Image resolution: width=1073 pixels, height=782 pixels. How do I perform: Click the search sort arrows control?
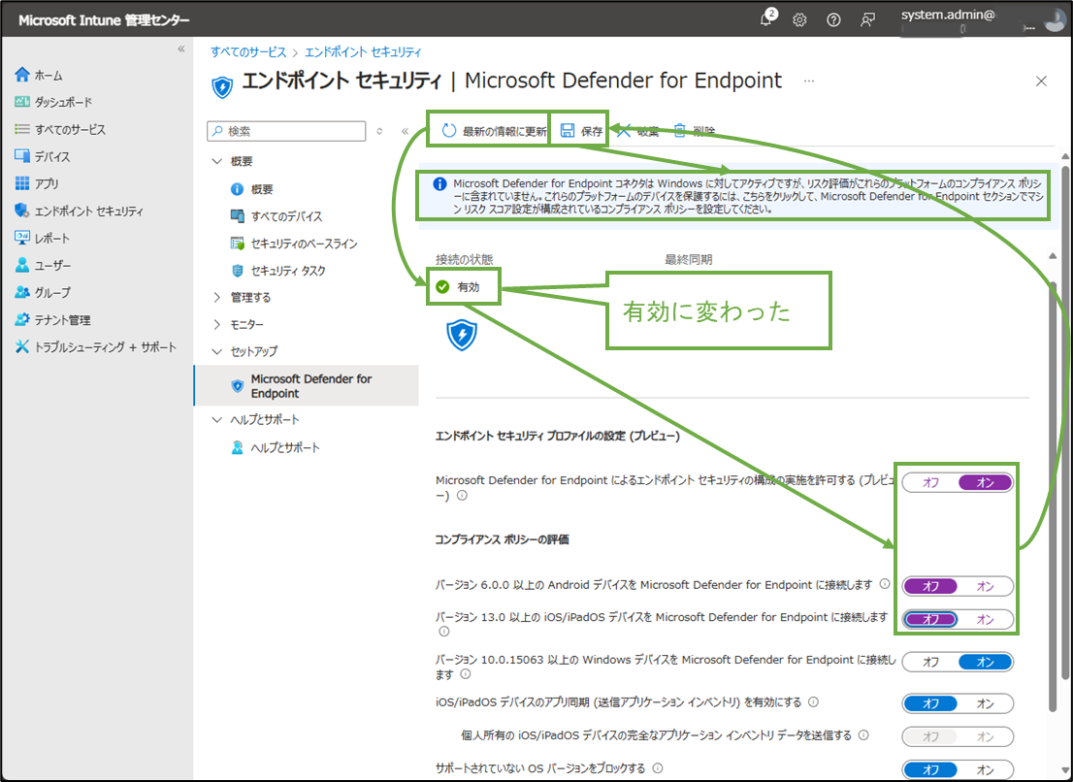[x=379, y=131]
